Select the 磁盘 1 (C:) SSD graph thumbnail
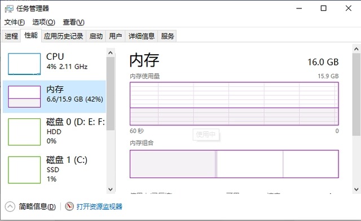361x221 pixels. click(24, 170)
